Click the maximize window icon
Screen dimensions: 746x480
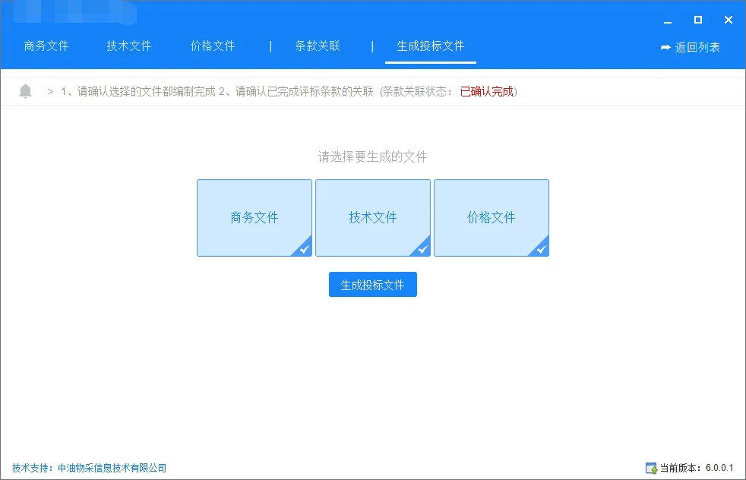[x=697, y=21]
